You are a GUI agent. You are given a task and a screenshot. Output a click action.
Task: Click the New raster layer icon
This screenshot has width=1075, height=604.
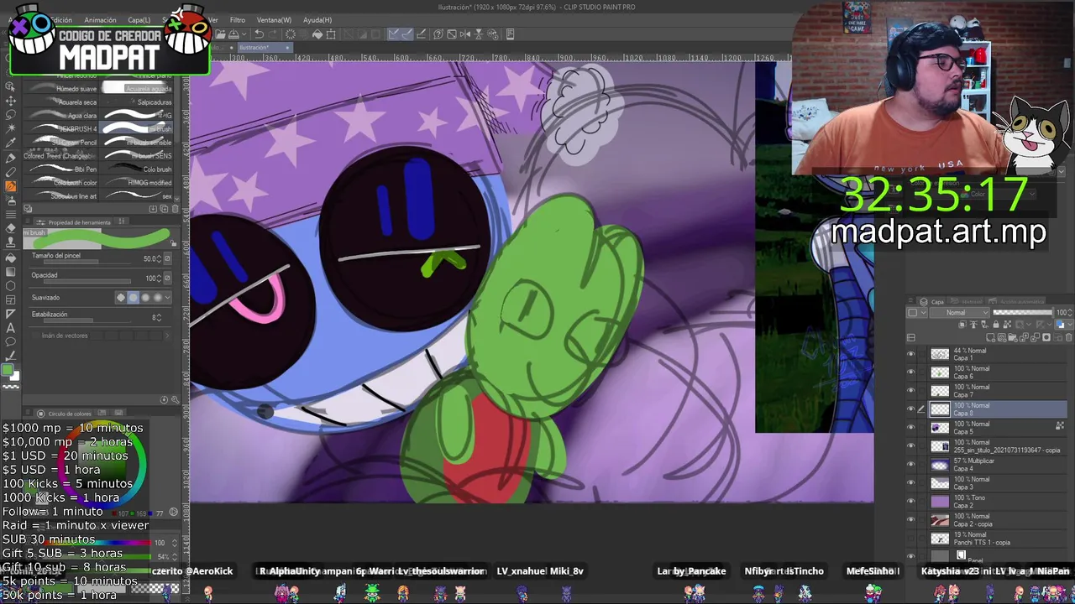pos(991,337)
